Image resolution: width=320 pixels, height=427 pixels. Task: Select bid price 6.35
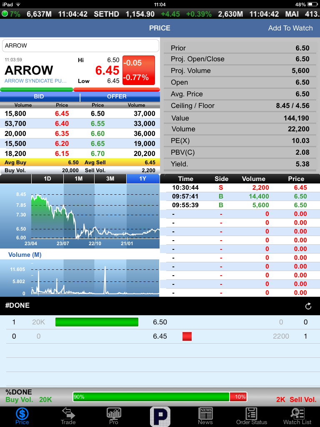coord(62,134)
